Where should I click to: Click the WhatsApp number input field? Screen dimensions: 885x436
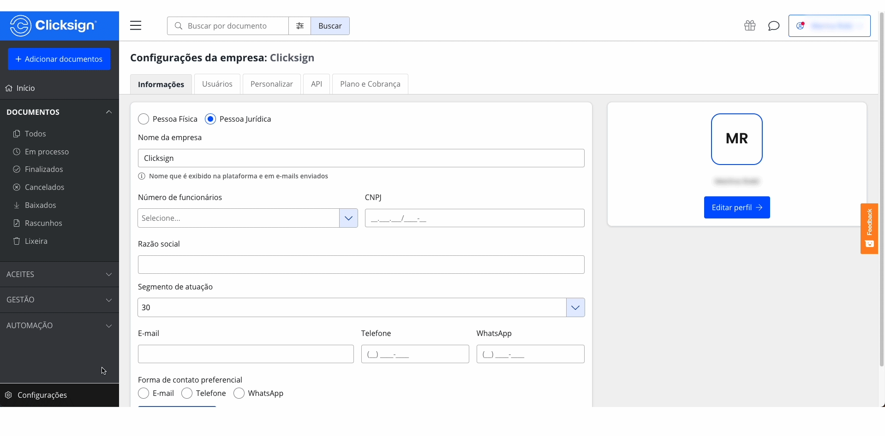point(531,354)
